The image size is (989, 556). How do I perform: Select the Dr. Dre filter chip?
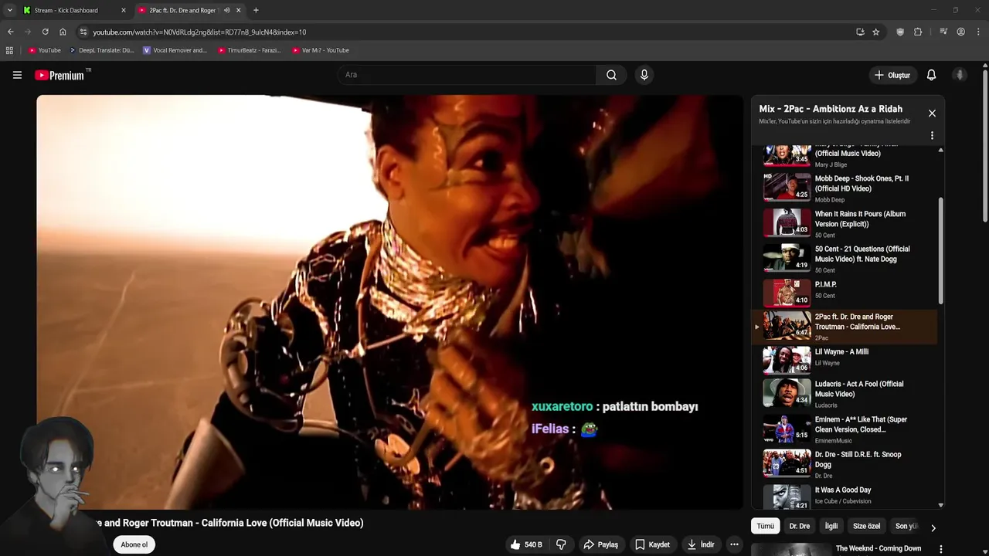[x=799, y=526]
